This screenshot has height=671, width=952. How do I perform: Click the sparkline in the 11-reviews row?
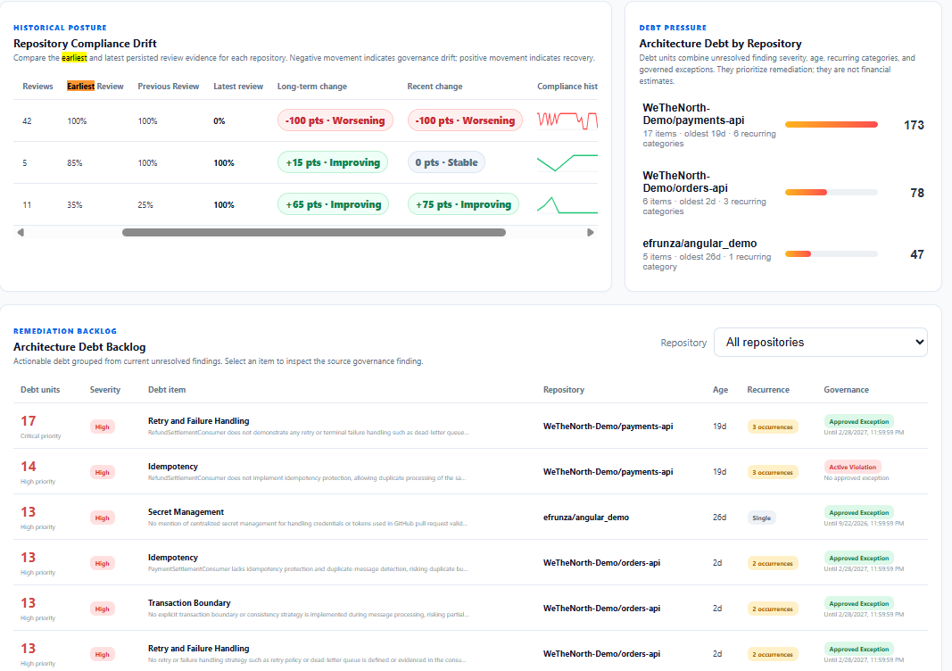567,204
